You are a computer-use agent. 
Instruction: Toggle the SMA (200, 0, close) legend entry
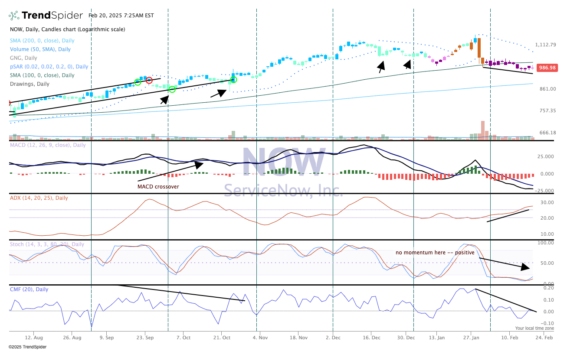37,41
